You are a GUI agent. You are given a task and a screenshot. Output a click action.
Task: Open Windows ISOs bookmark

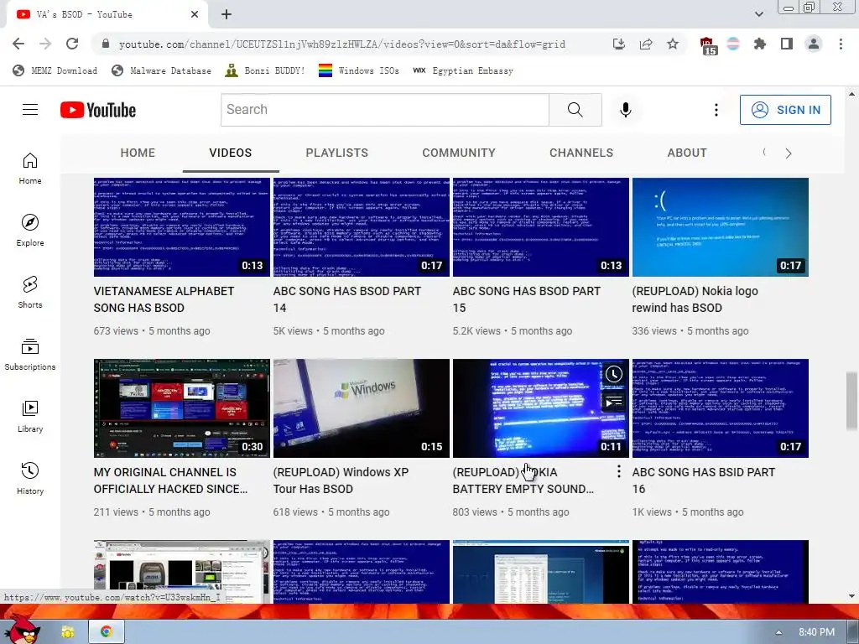click(359, 70)
